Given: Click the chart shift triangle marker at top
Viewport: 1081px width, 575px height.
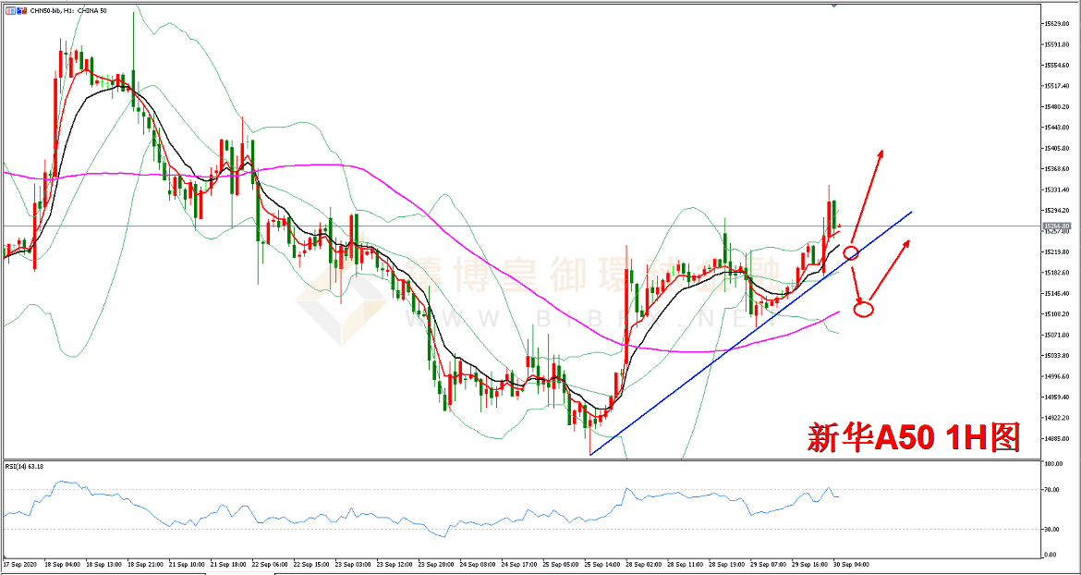Looking at the screenshot, I should 834,6.
